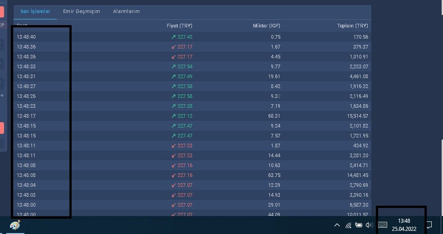Show hidden system tray icons chevron

tap(337, 225)
